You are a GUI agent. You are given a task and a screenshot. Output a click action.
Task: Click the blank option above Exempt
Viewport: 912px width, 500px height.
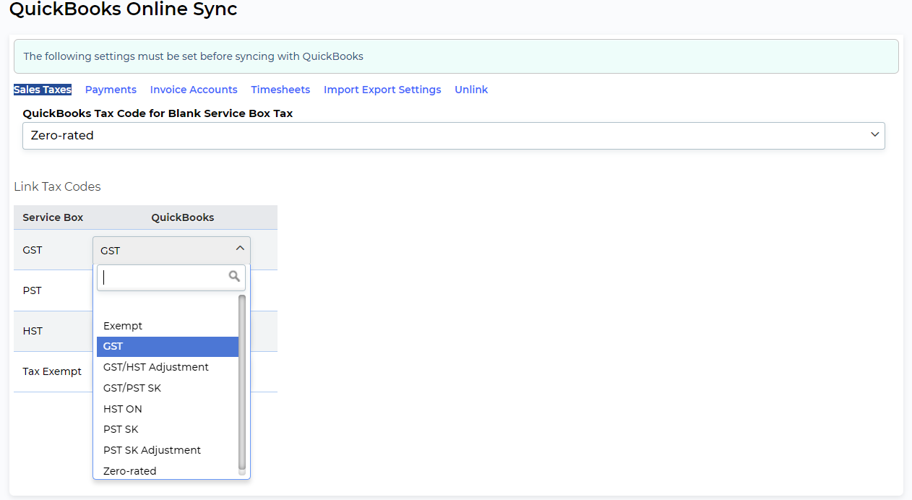click(168, 306)
